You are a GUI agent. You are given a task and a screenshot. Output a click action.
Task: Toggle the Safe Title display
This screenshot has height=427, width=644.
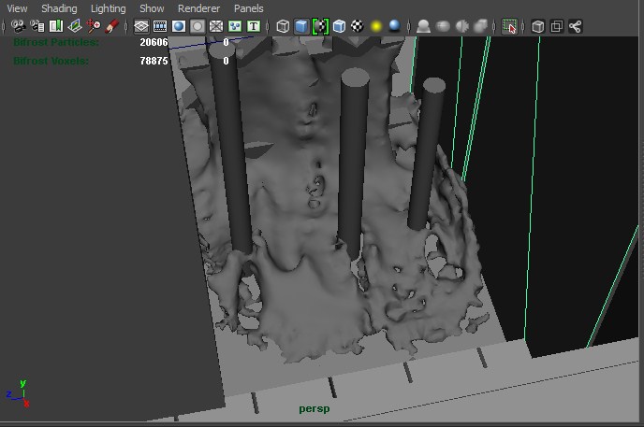tap(254, 26)
